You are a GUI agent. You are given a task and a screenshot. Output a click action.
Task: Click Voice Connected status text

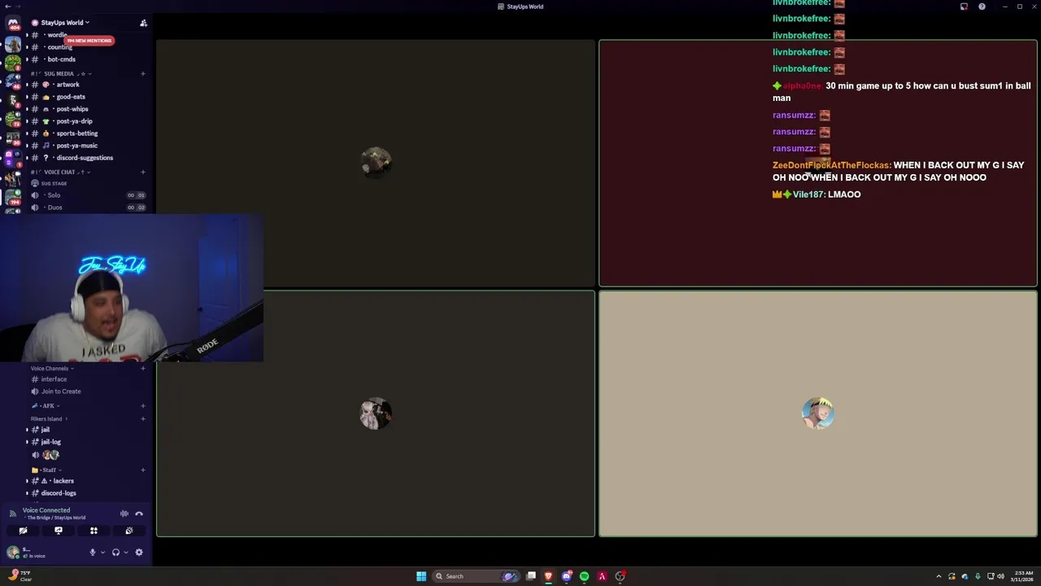(x=46, y=510)
